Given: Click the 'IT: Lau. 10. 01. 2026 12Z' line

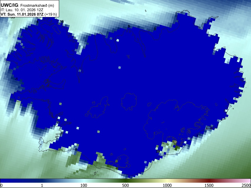Looking at the screenshot, I should click(22, 10).
